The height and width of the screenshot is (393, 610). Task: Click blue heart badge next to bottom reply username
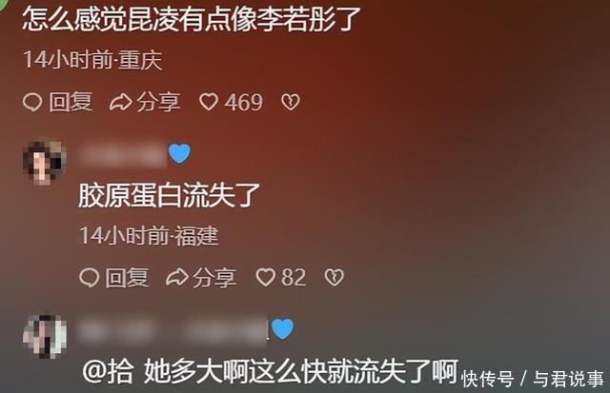coord(282,329)
